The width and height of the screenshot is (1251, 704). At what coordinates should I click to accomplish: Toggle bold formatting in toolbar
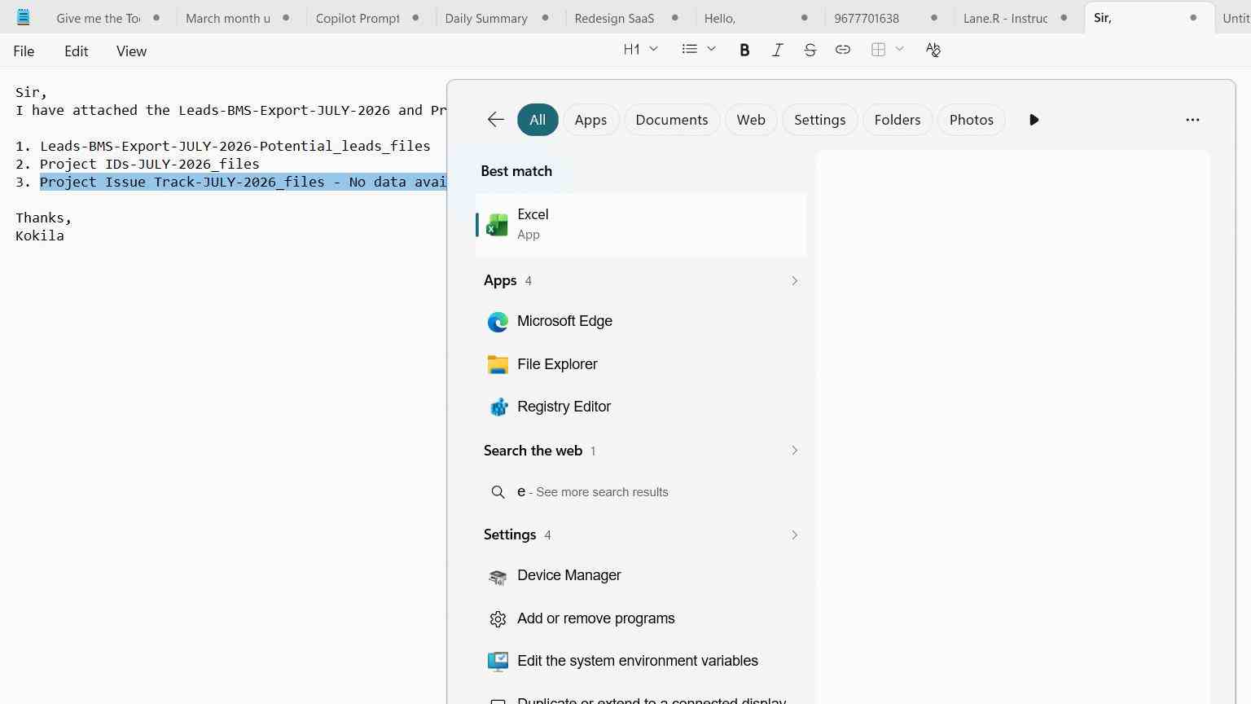coord(744,50)
